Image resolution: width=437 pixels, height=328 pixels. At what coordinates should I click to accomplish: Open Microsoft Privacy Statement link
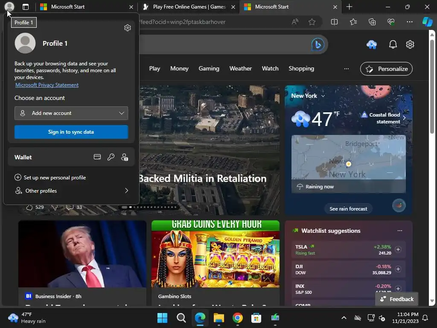tap(47, 85)
